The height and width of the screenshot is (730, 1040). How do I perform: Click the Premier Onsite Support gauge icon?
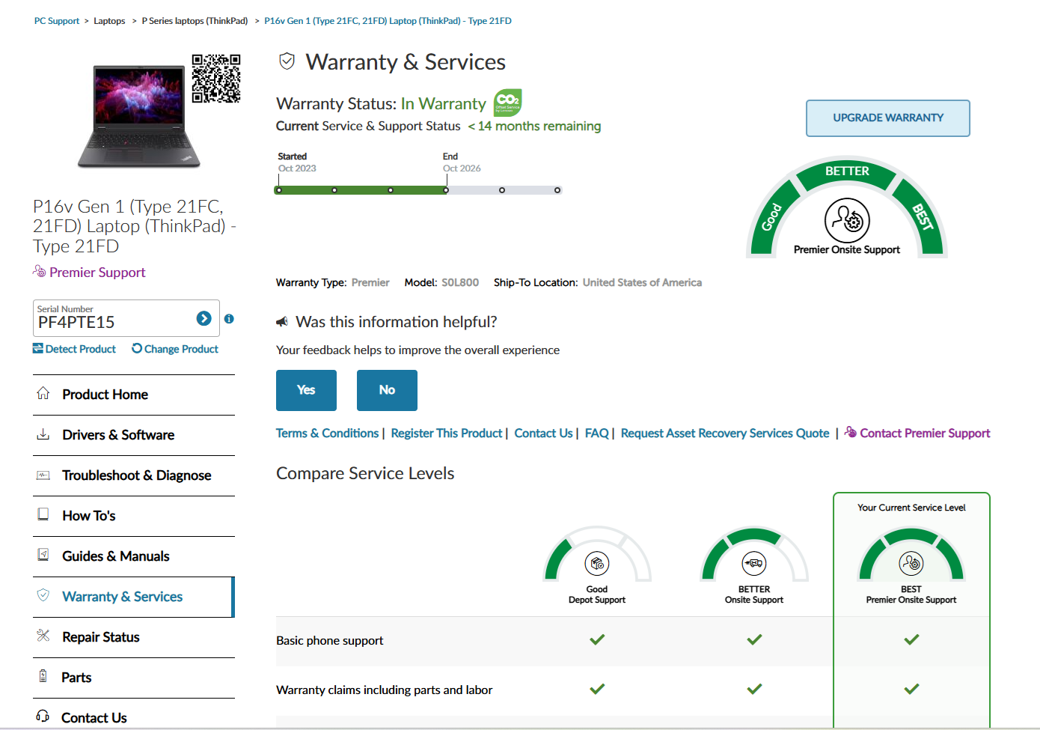[x=847, y=220]
